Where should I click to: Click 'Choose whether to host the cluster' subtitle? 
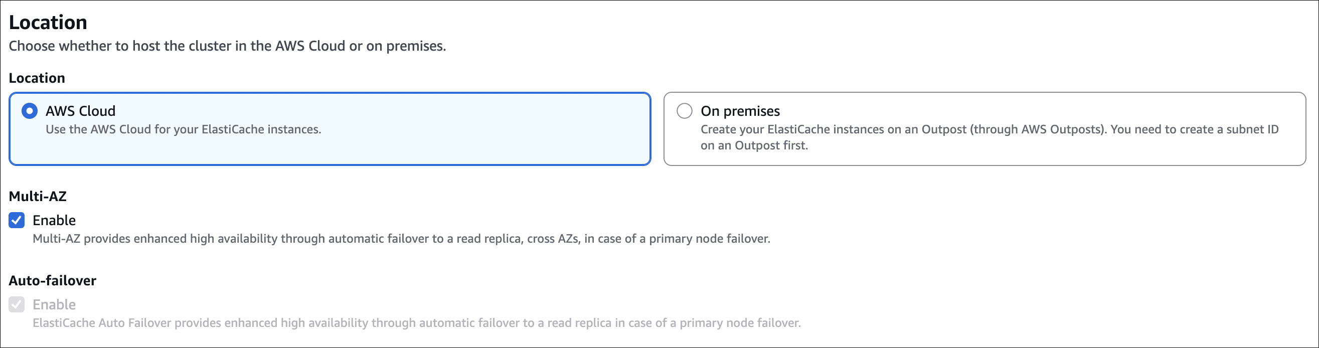227,46
